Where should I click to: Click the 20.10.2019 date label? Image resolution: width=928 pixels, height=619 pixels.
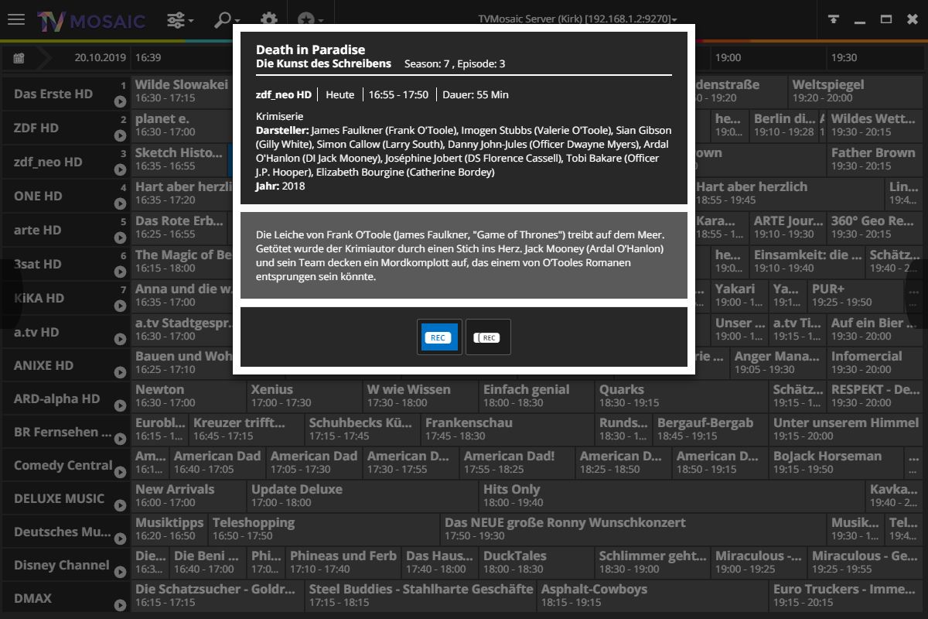100,57
